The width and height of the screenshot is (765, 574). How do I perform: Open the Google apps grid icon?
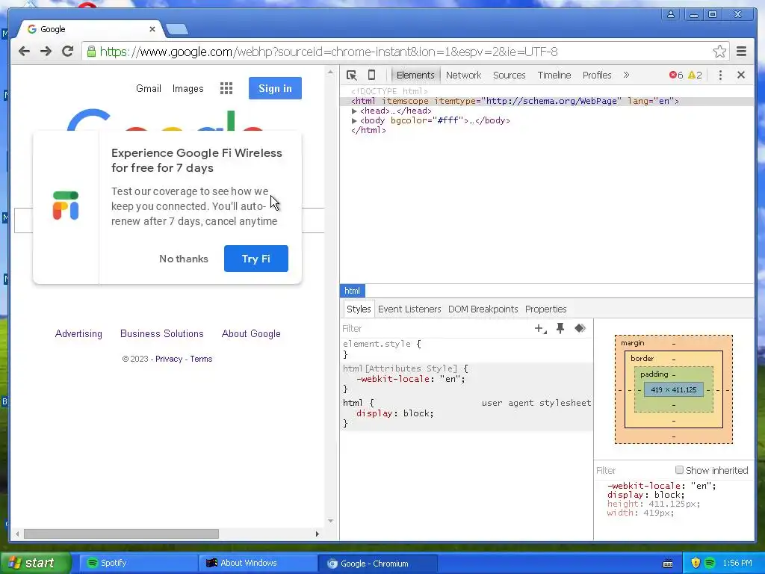coord(226,88)
